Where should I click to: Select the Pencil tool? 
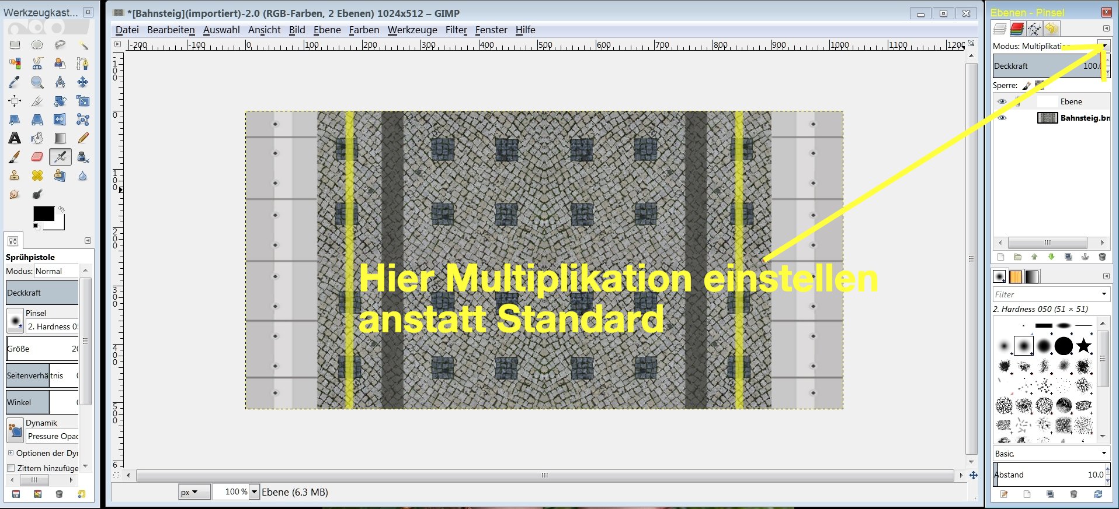coord(83,138)
